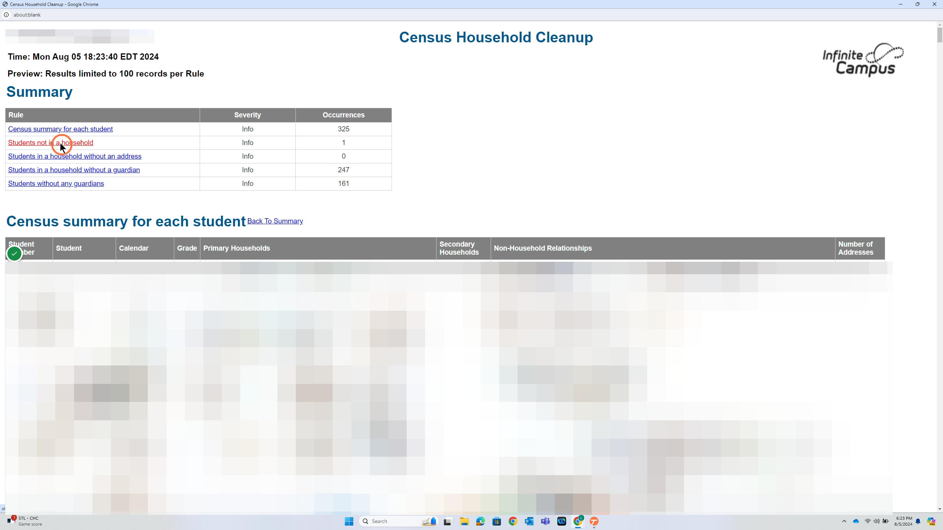Launch Microsoft Edge from the taskbar

click(x=480, y=521)
